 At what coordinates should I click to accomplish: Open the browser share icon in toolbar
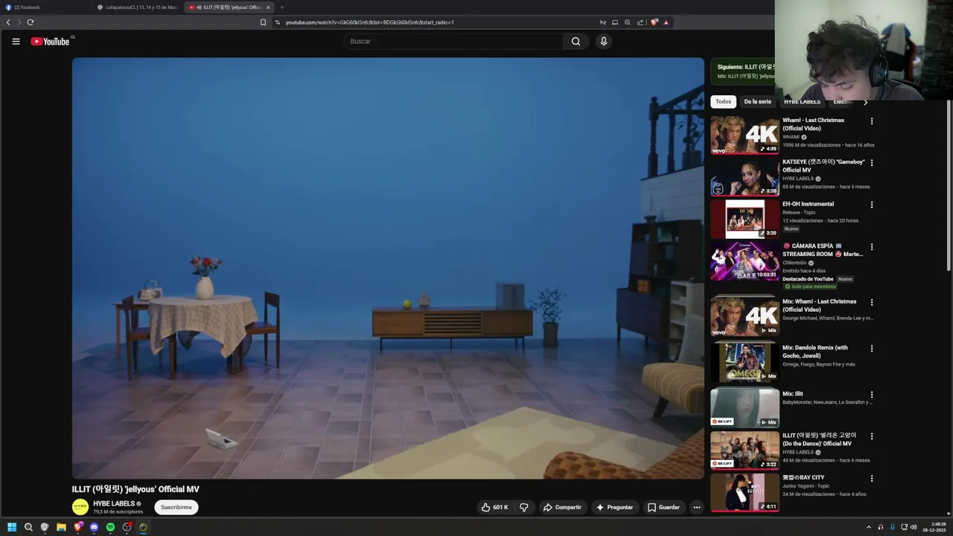(x=640, y=22)
